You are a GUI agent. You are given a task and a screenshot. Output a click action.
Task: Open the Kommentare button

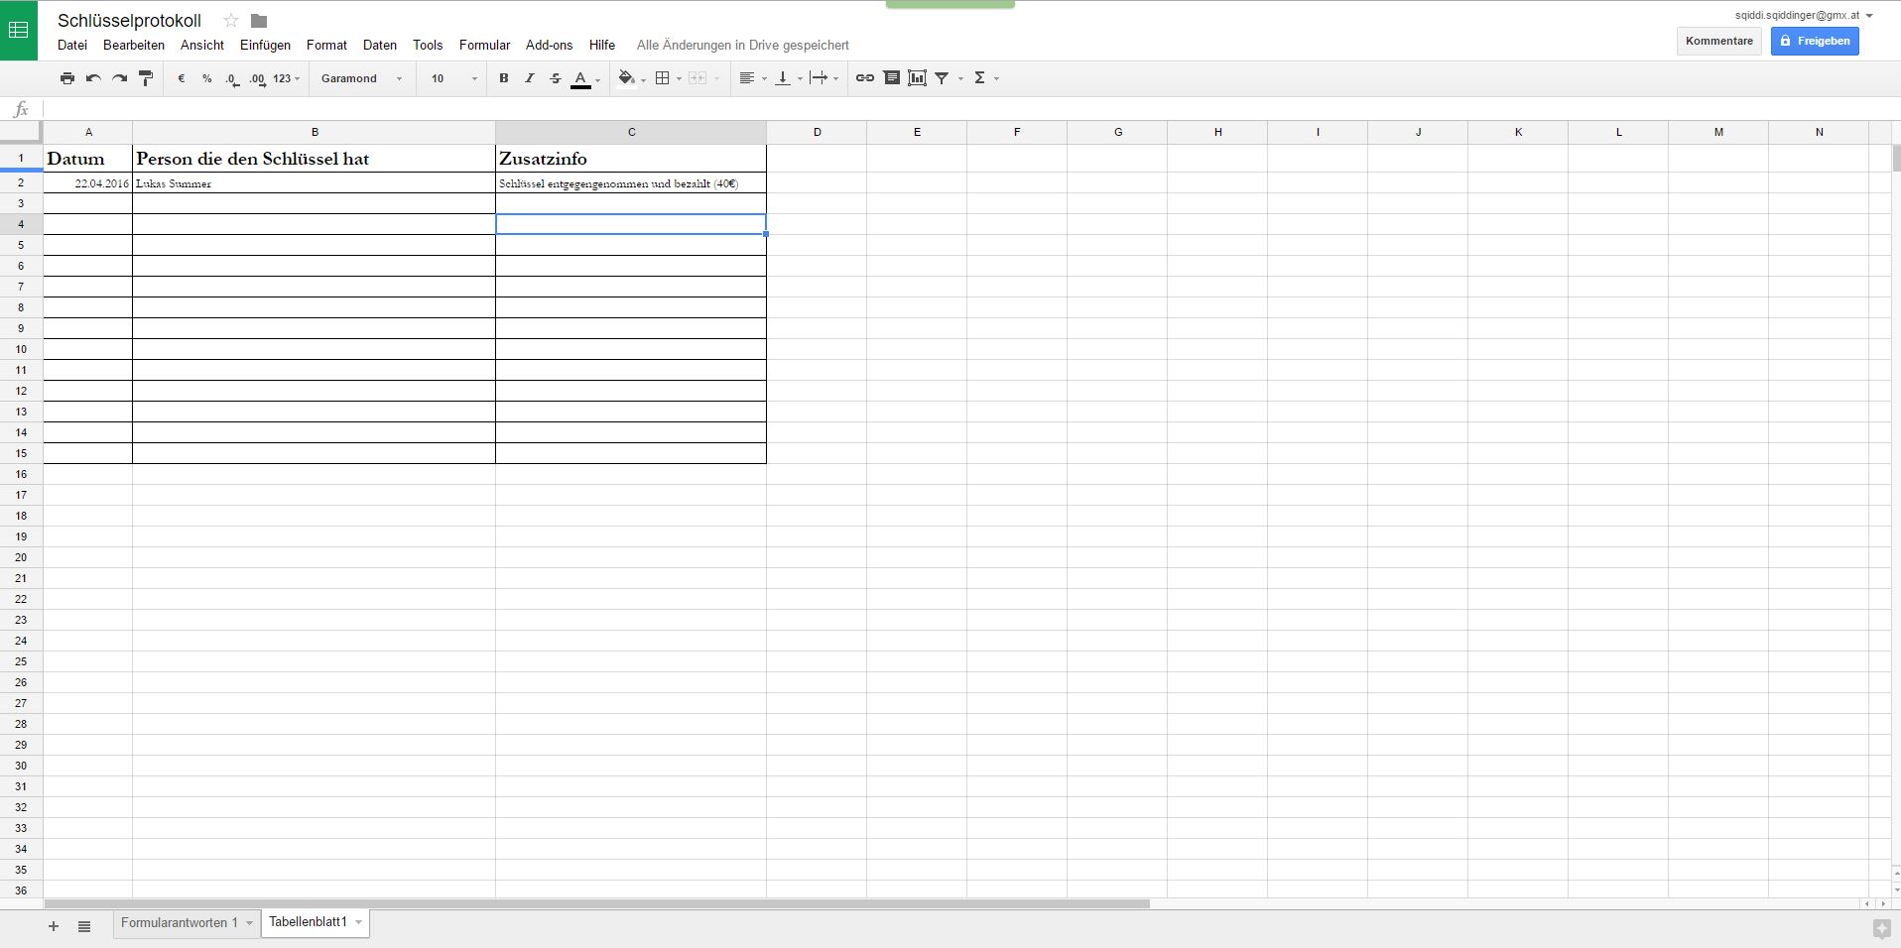pos(1718,41)
